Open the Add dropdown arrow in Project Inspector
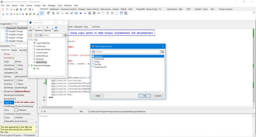This screenshot has width=256, height=137. click(x=34, y=29)
